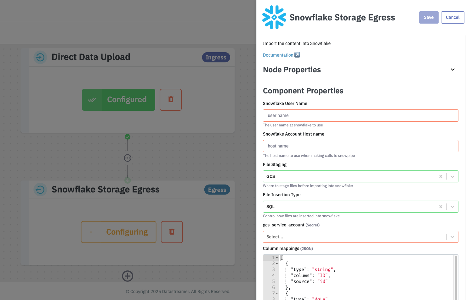Click the double-check icon on Configured button
The image size is (466, 300).
pyautogui.click(x=92, y=100)
